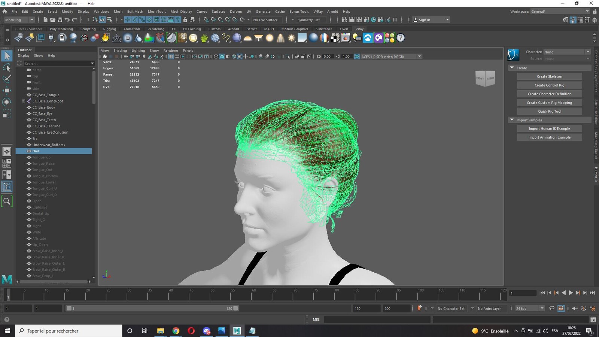Click the Create Skeleton button
Image resolution: width=599 pixels, height=337 pixels.
coord(549,76)
